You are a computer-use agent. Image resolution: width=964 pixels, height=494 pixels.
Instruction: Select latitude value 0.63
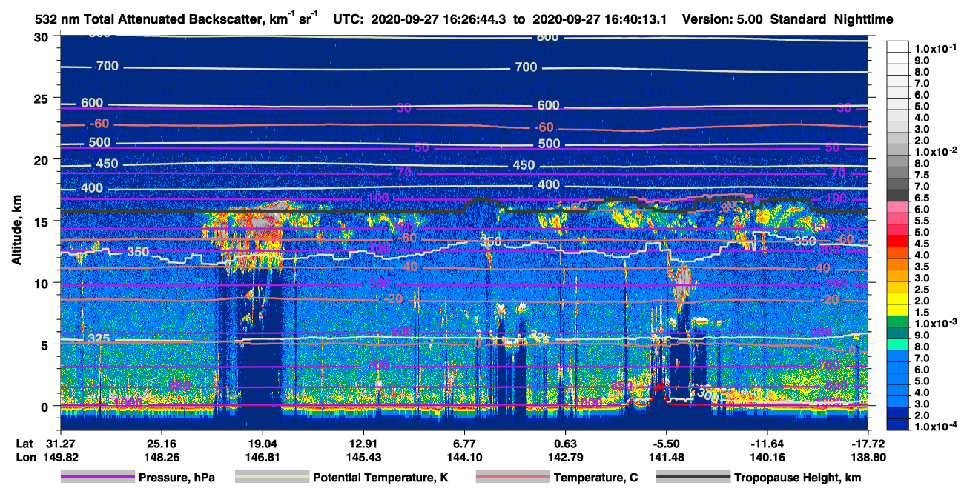[565, 444]
